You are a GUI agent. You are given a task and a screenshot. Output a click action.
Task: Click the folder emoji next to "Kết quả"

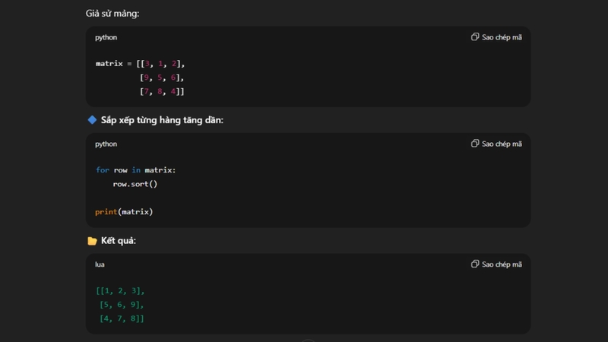92,241
